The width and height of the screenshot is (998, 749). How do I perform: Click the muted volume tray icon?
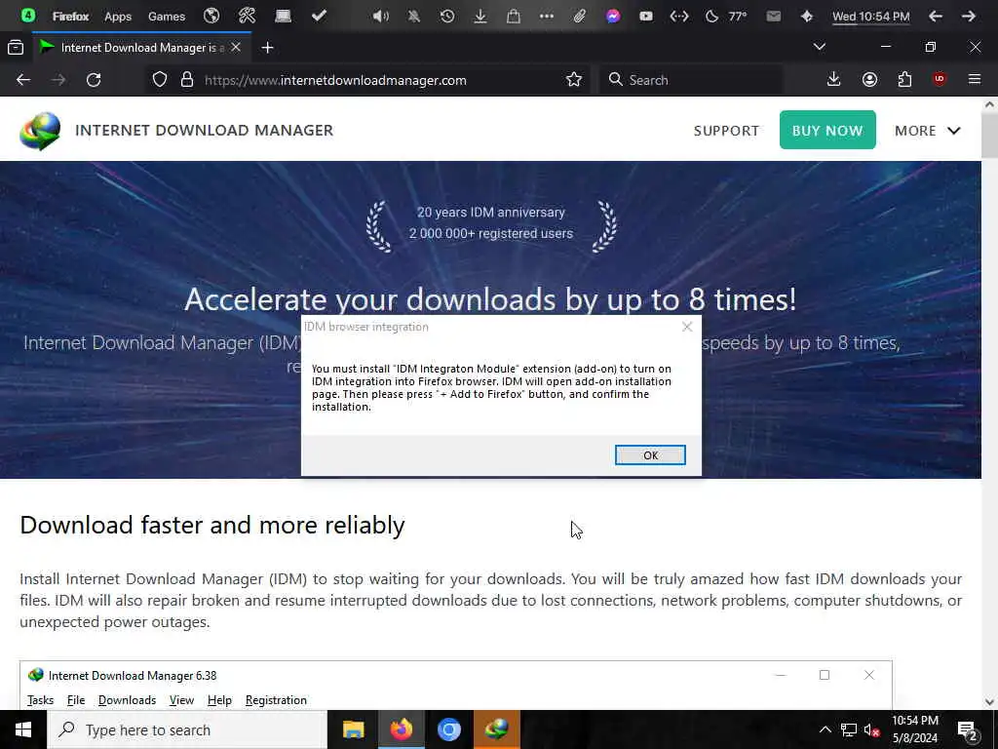click(872, 729)
